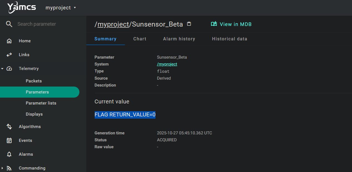Expand the Commanding section

coord(2,168)
